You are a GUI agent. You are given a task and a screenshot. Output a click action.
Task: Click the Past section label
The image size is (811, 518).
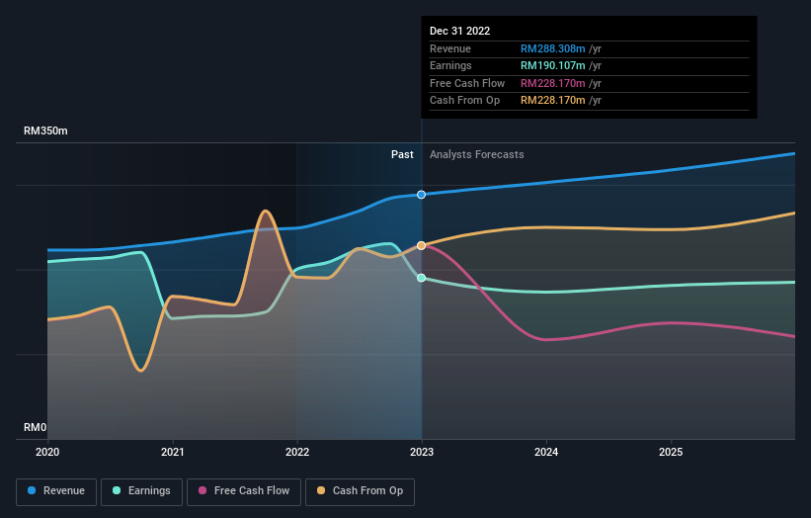click(402, 155)
